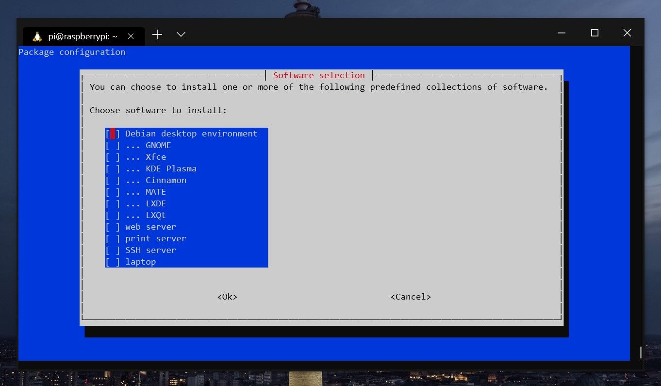Toggle the GNOME checkbox

pyautogui.click(x=113, y=145)
